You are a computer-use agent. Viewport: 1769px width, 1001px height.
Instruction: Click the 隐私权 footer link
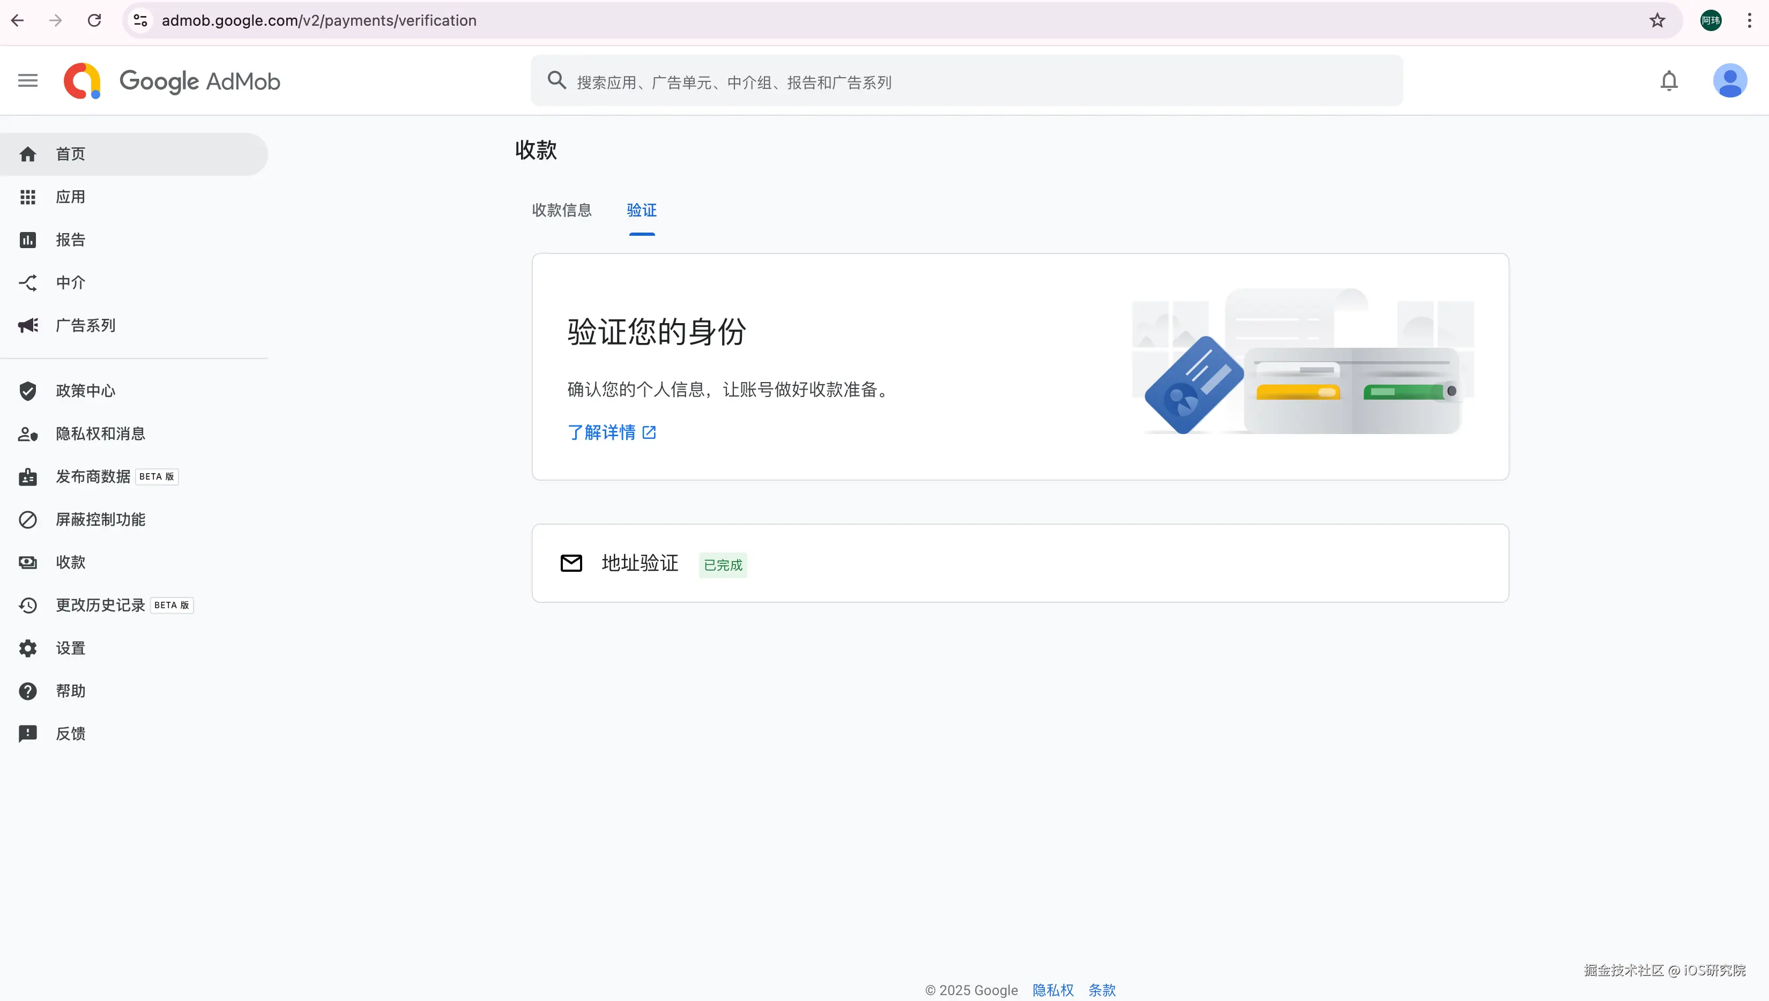[x=1052, y=990]
